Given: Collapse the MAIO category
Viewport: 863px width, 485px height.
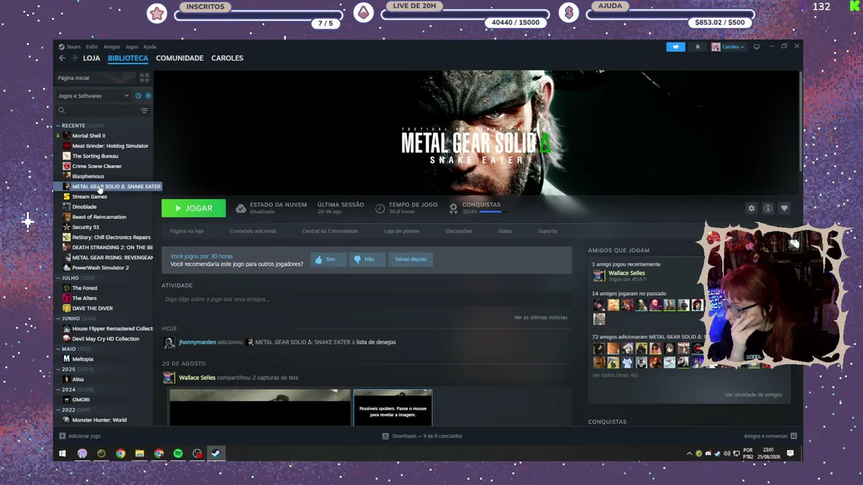Looking at the screenshot, I should [58, 349].
